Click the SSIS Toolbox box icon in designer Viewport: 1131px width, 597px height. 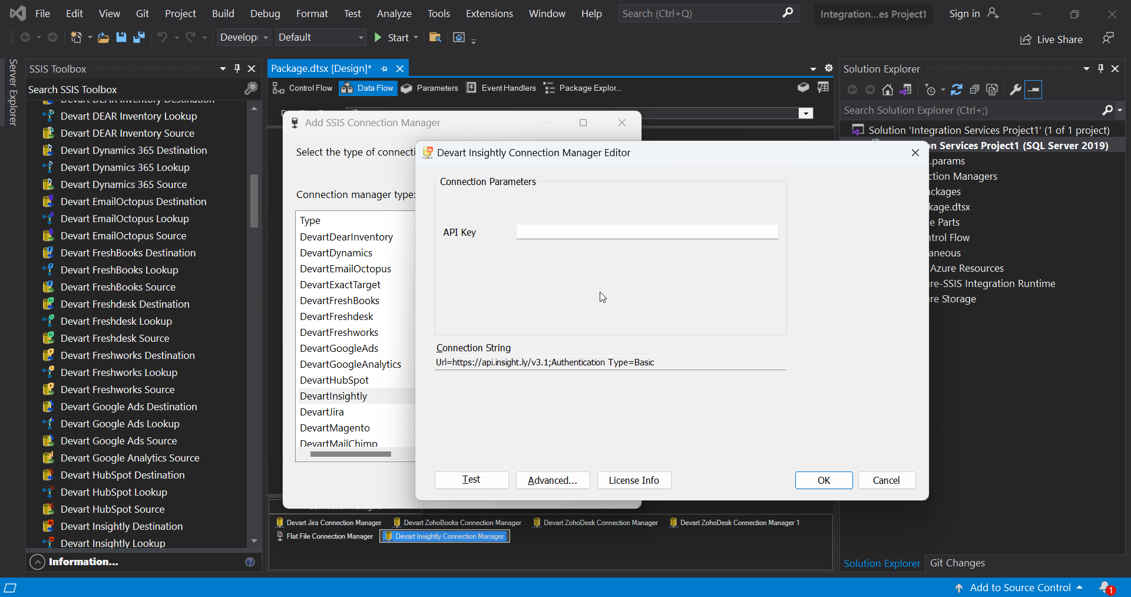pos(803,87)
